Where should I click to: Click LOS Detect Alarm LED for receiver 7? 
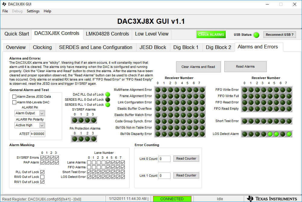289,134
